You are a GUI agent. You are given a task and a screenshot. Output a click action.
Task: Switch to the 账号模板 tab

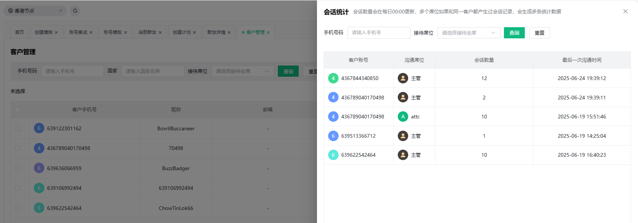coord(113,32)
